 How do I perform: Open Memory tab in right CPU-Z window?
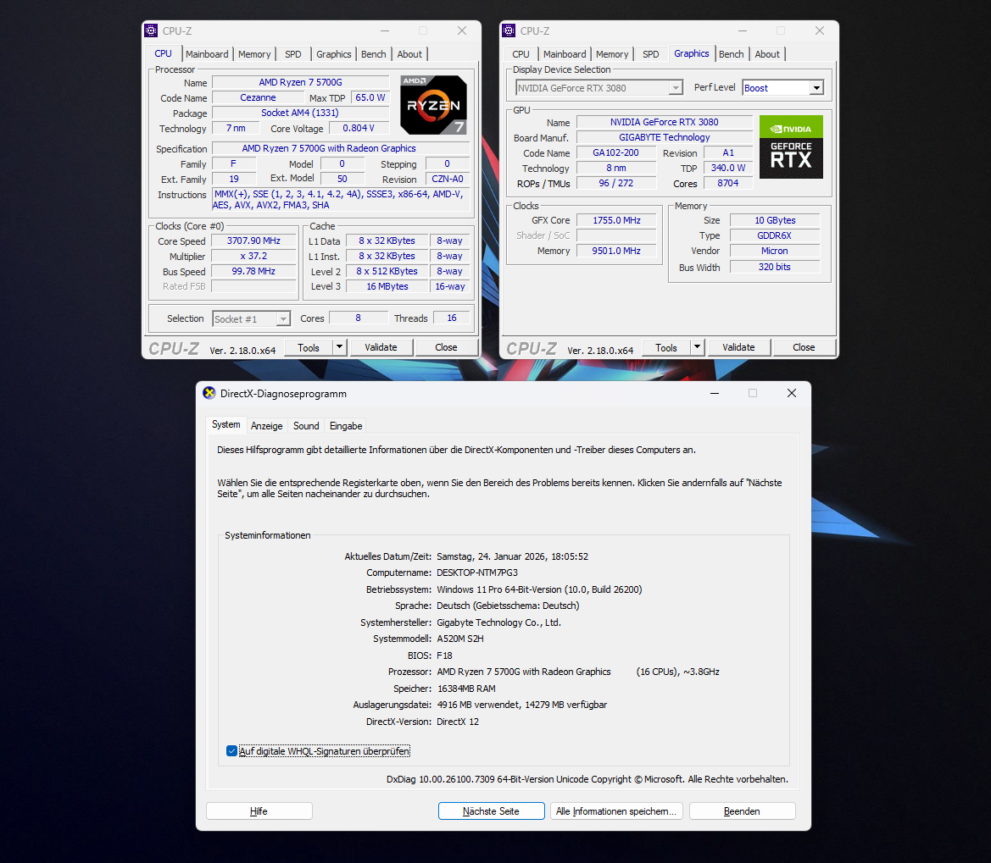[612, 54]
